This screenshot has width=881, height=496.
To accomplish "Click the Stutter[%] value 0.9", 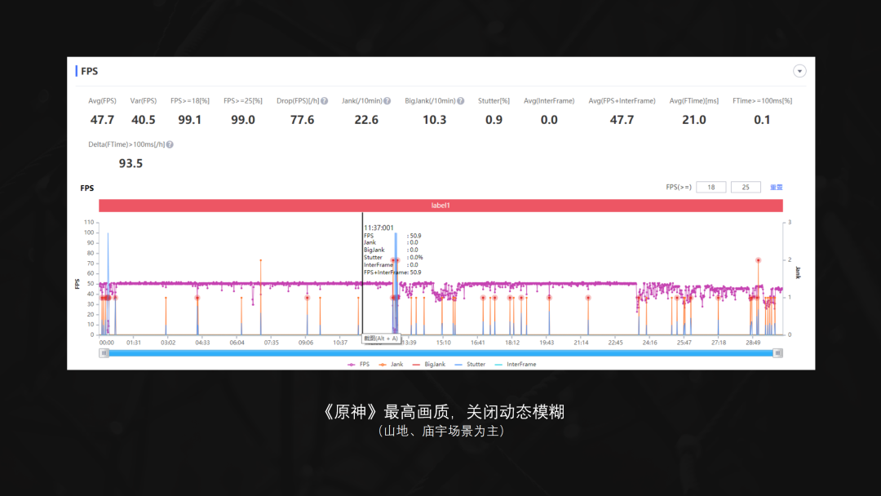I will (x=494, y=120).
